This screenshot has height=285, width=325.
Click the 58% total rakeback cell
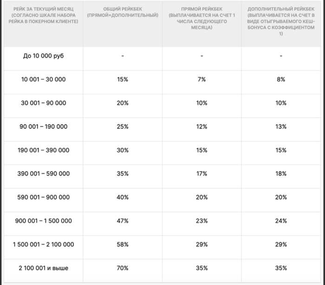click(123, 244)
